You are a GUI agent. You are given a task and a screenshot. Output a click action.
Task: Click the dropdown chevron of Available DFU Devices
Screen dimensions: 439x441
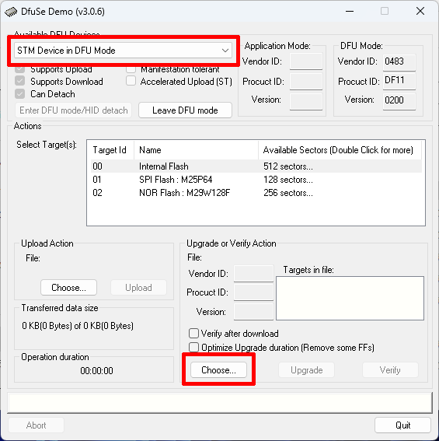225,51
